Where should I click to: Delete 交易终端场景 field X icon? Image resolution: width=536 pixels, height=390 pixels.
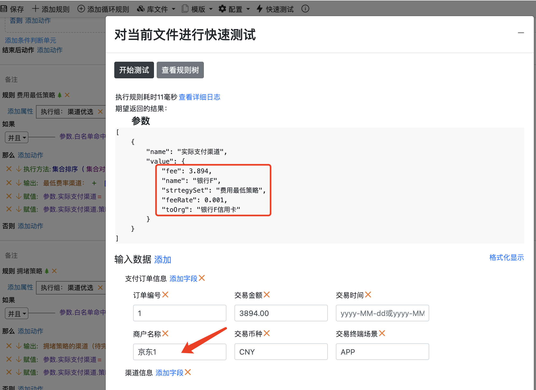(x=382, y=333)
